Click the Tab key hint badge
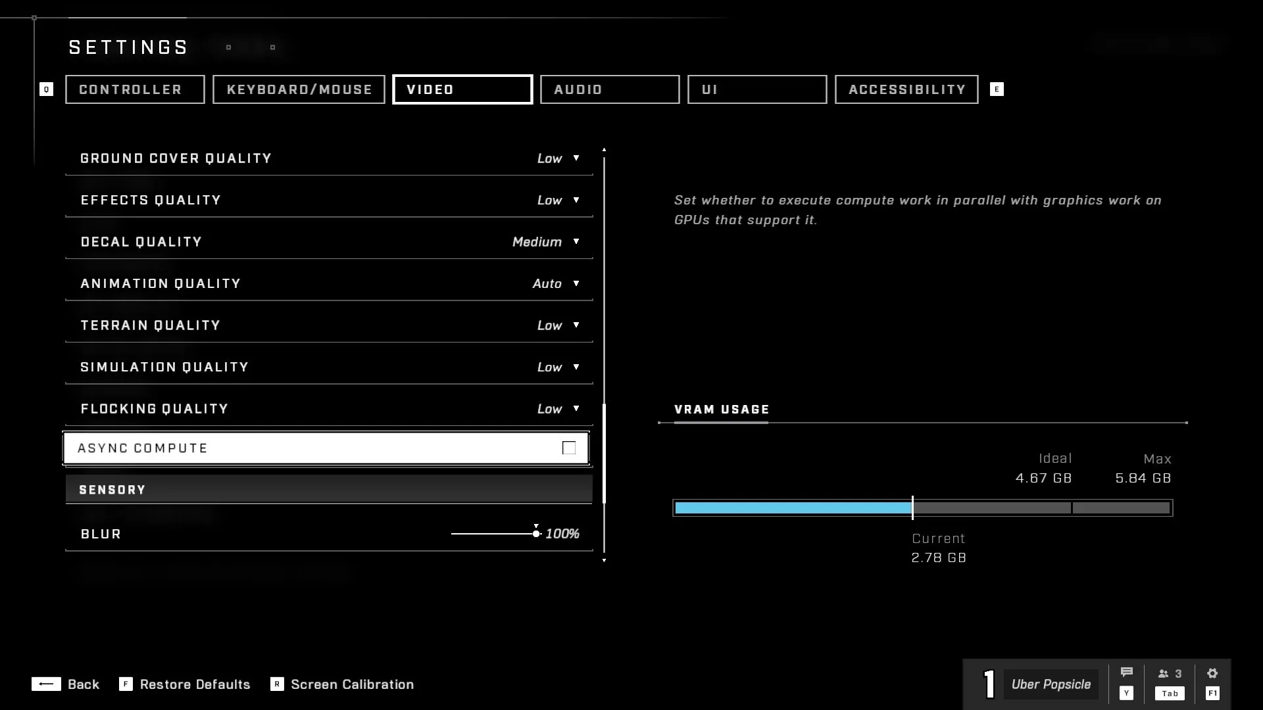1263x710 pixels. tap(1170, 694)
